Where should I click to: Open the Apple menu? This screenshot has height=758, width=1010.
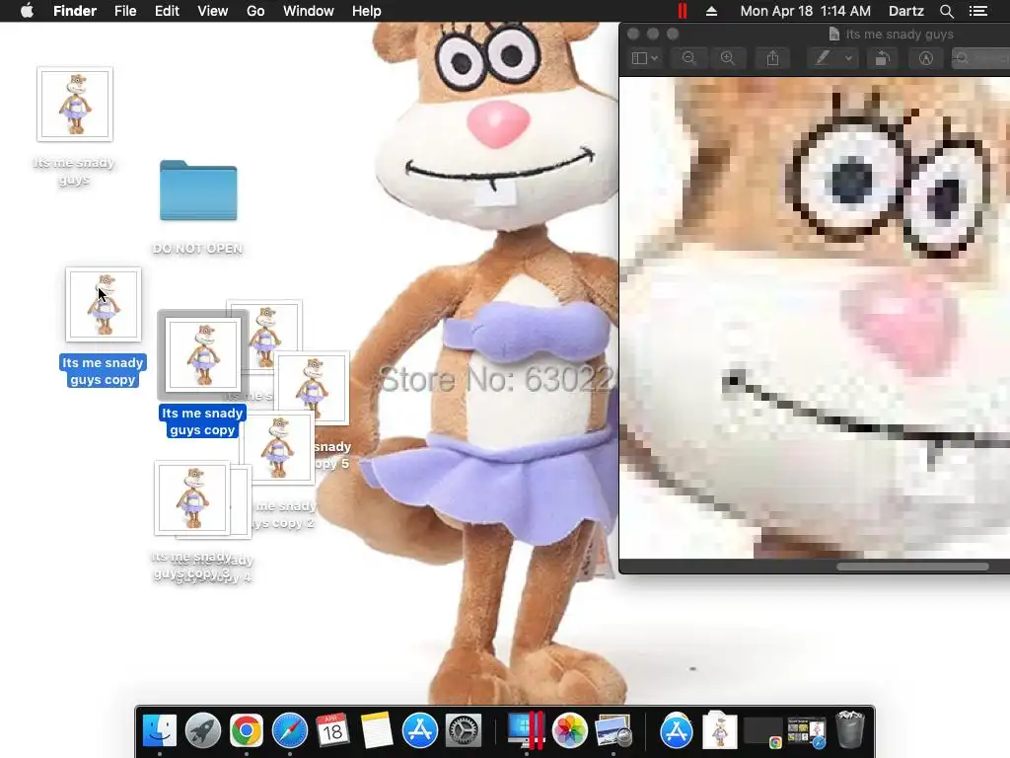click(27, 11)
